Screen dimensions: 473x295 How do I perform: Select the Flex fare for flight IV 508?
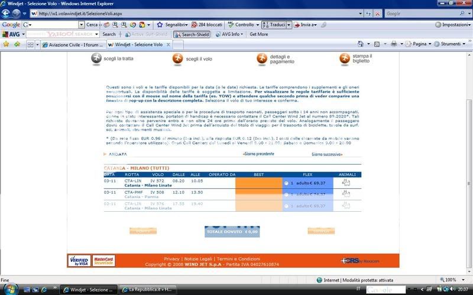[287, 194]
